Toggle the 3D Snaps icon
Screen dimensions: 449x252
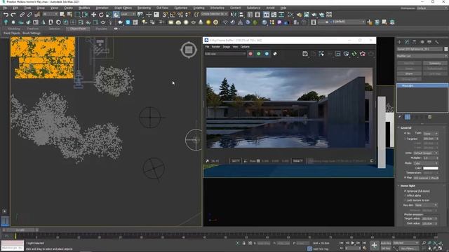tap(165, 14)
